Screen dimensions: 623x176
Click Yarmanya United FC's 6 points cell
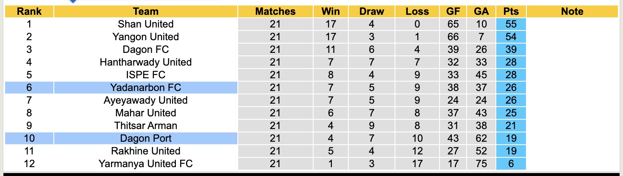(x=511, y=164)
